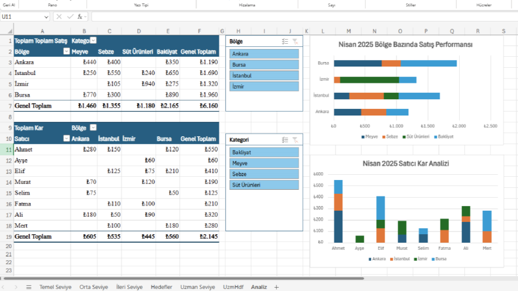518x291 pixels.
Task: Open the insert function fx button
Action: [80, 16]
